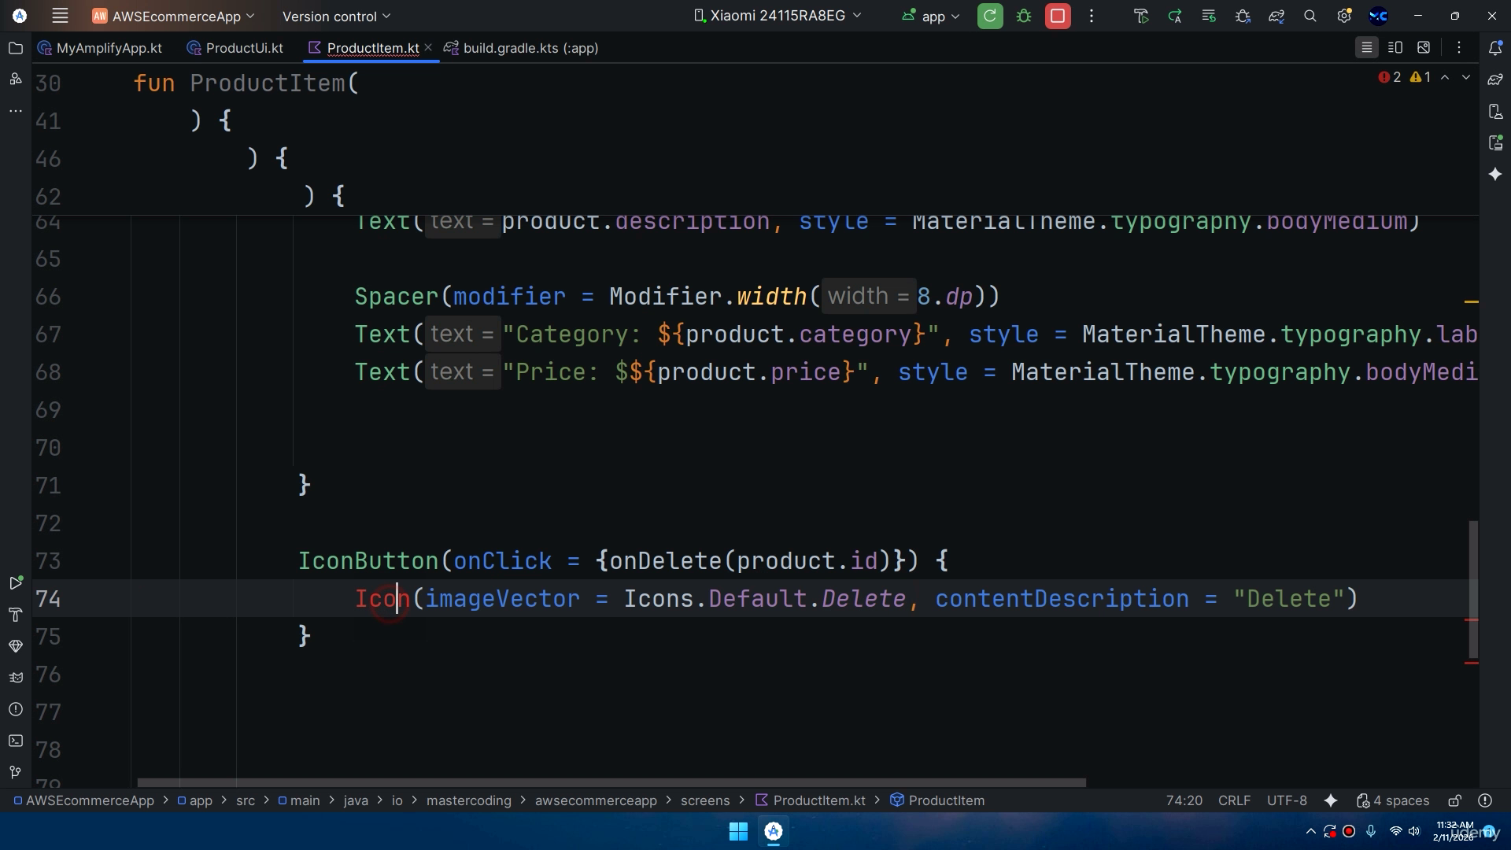Open Logcat tool window

15,678
